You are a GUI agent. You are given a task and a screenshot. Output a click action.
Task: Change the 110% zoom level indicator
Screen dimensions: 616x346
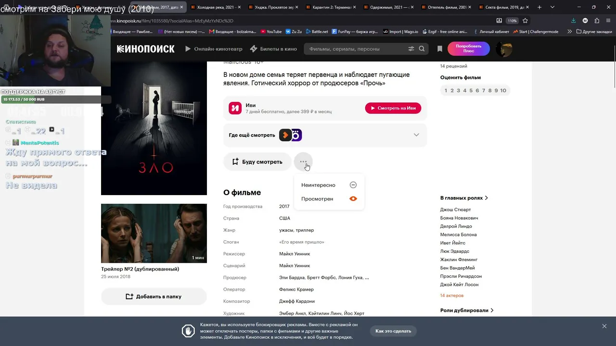pyautogui.click(x=512, y=21)
